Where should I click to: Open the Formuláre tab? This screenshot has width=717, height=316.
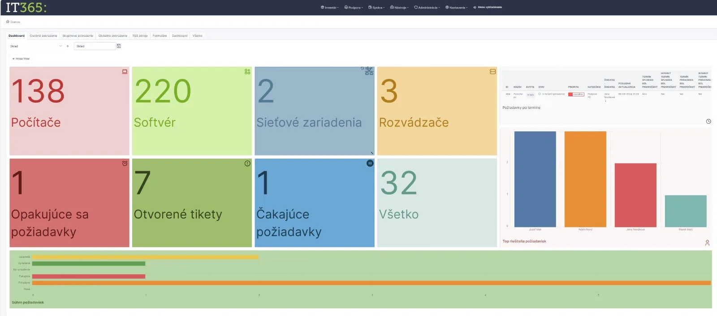coord(160,36)
